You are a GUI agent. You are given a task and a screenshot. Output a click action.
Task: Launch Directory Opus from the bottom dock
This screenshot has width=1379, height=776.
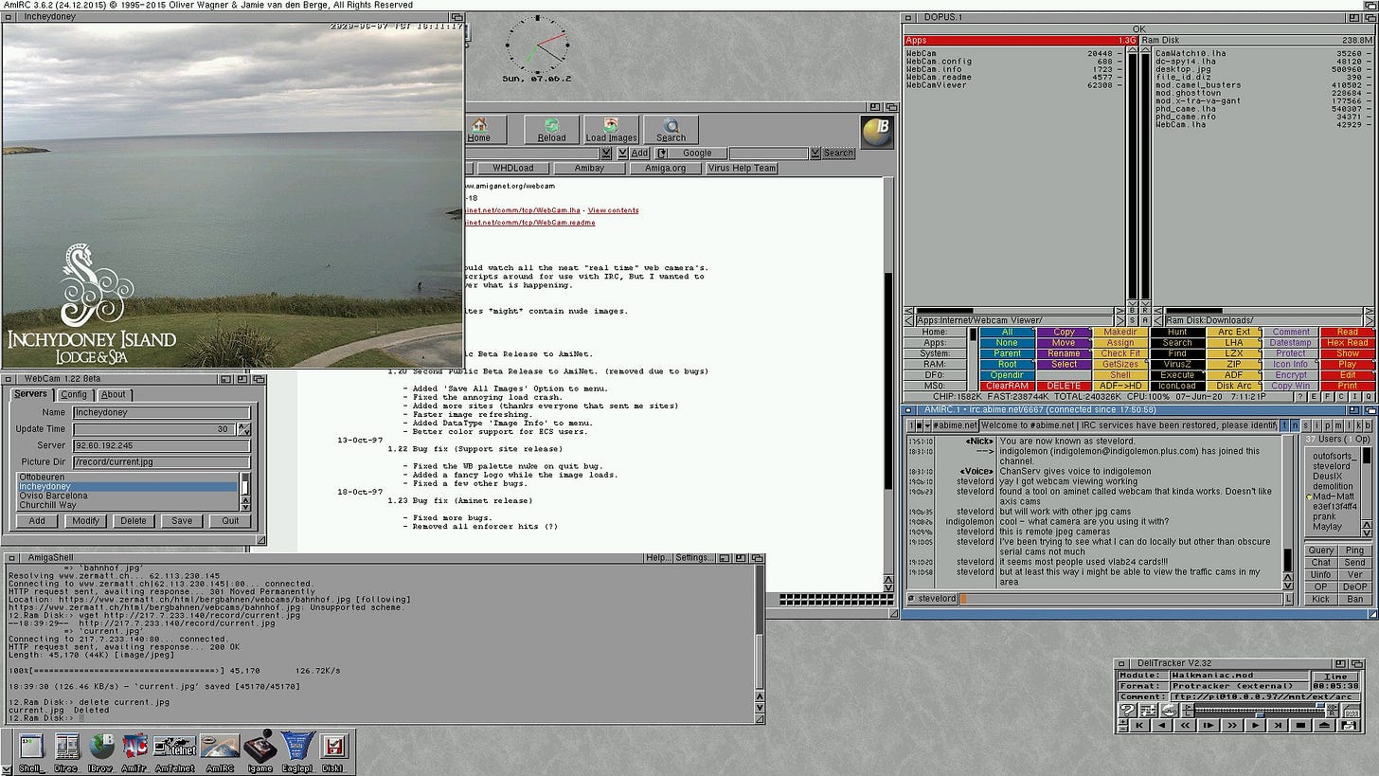point(66,753)
